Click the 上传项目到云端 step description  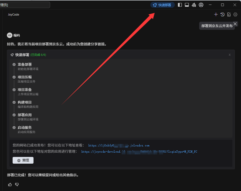click(28, 94)
